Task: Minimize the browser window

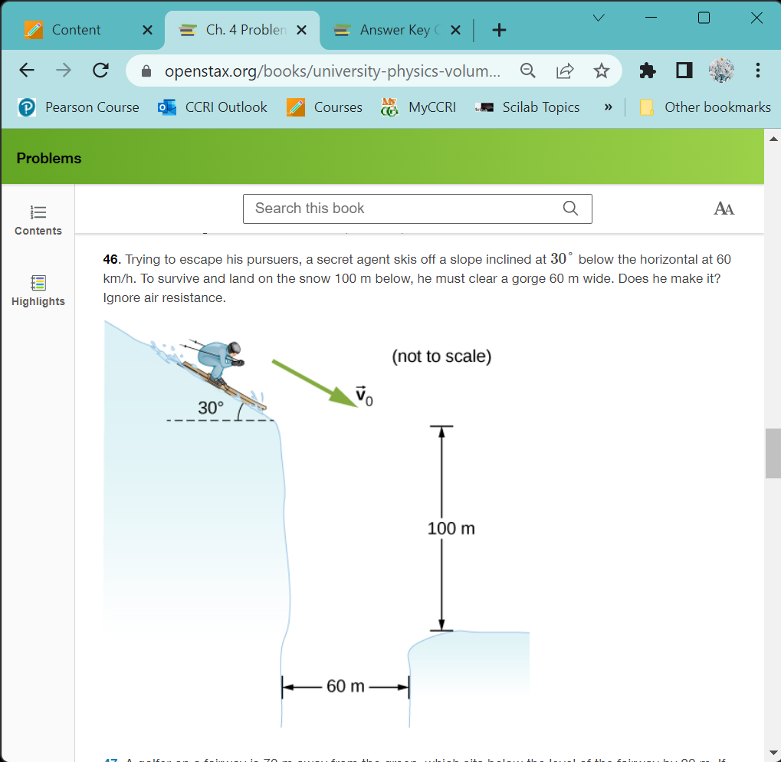Action: [x=651, y=18]
